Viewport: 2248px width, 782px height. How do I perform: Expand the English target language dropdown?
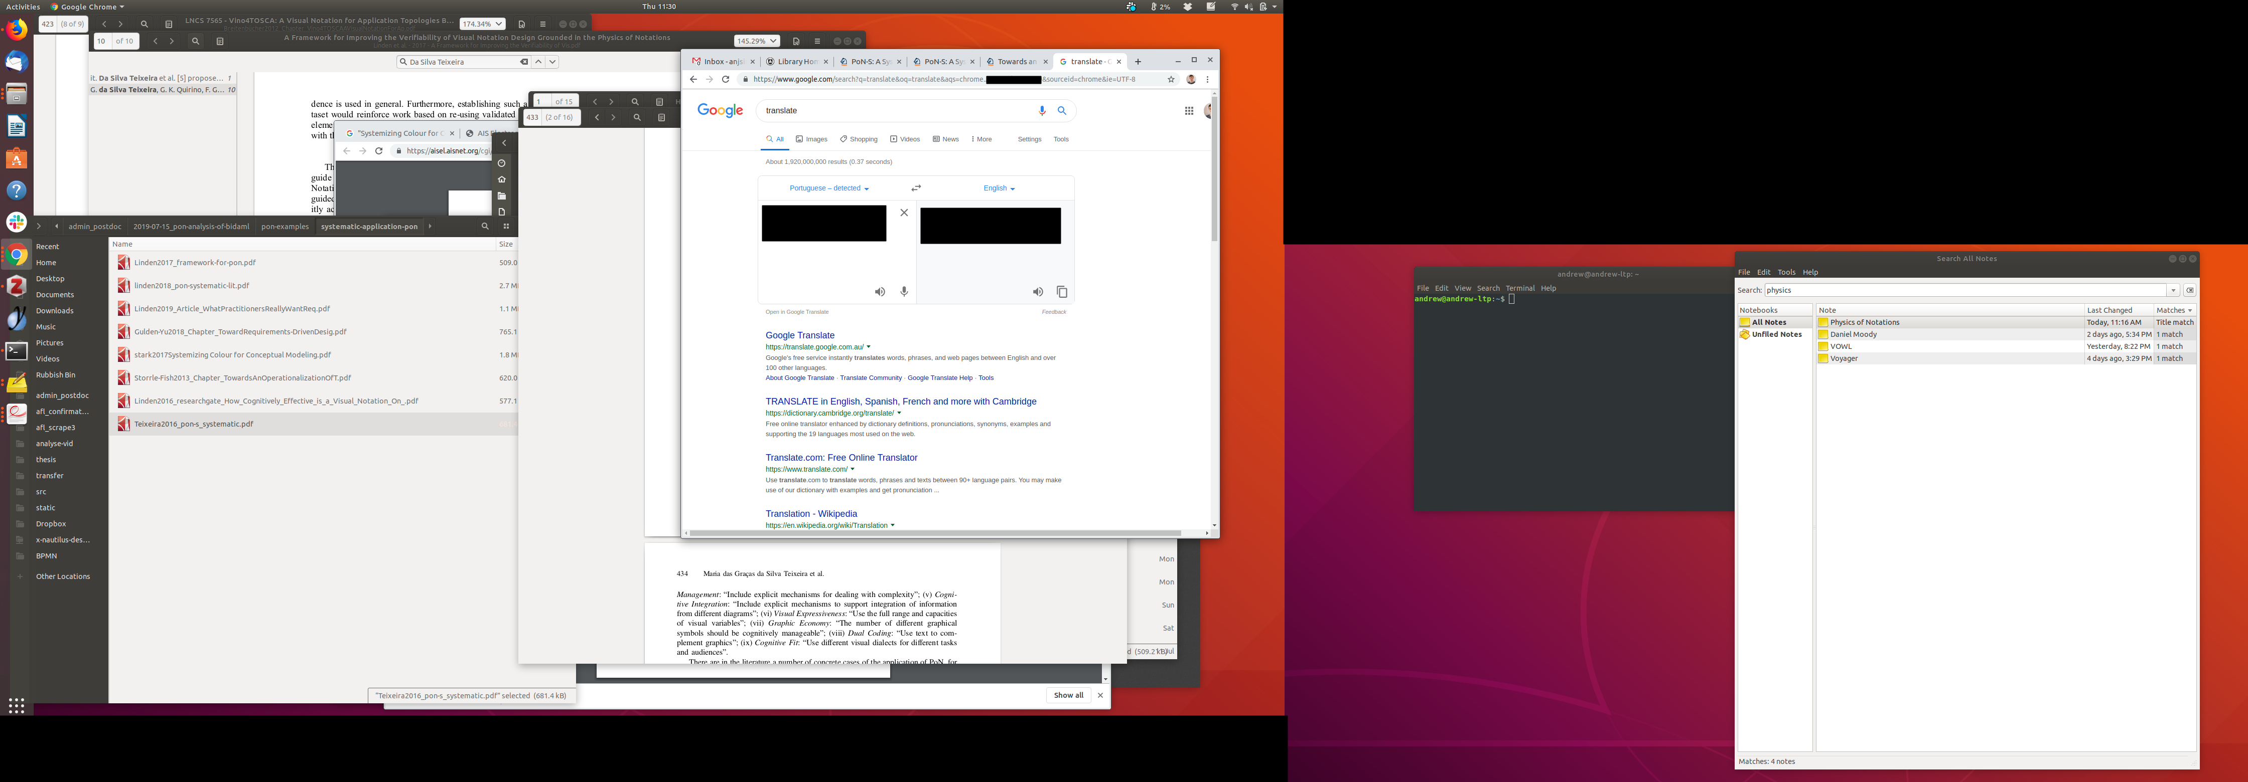[x=999, y=188]
